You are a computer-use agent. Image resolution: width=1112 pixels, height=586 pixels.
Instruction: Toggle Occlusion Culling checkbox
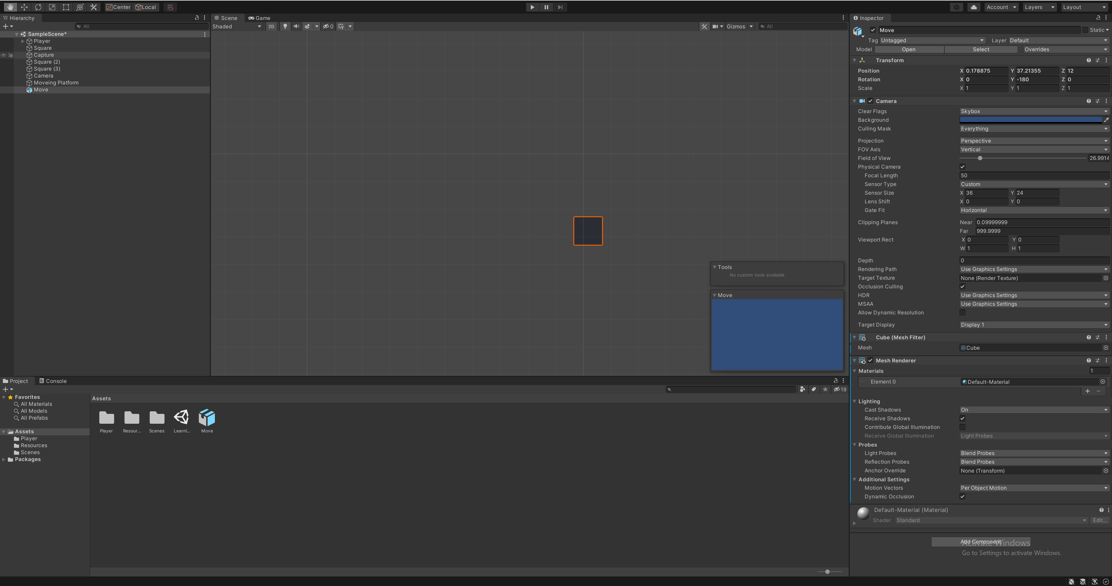tap(963, 286)
